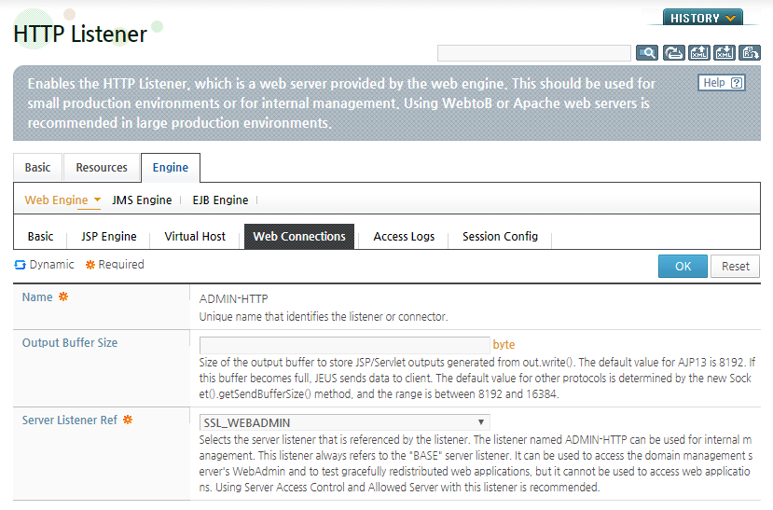Open Web Engine Basic sub-tab
773x510 pixels.
(x=40, y=237)
